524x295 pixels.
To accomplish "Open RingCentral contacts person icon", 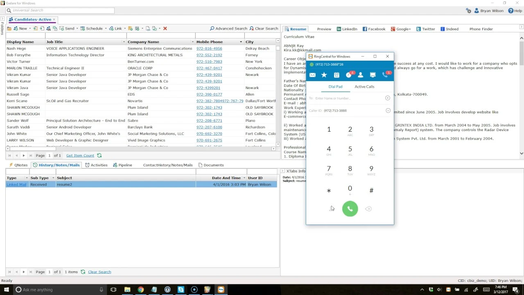I will point(360,75).
